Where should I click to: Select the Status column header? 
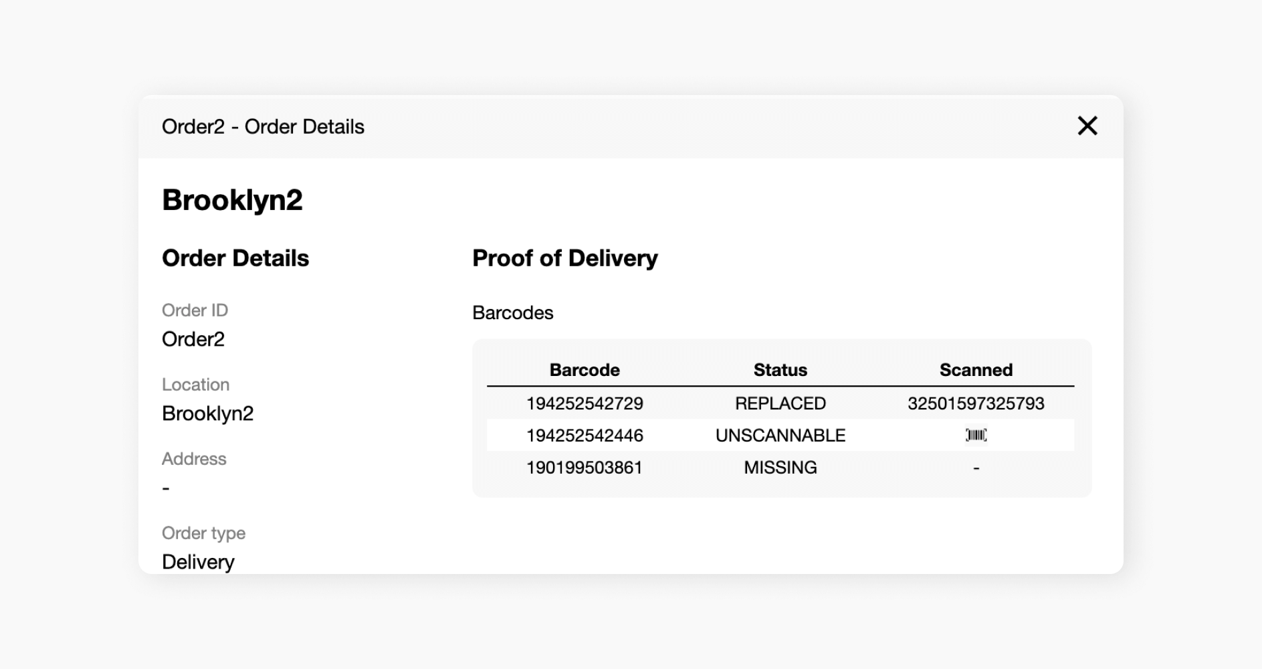(780, 369)
